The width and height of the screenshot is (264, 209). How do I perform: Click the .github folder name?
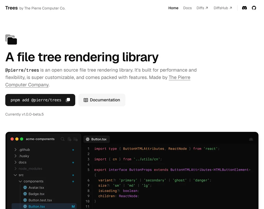(24, 150)
